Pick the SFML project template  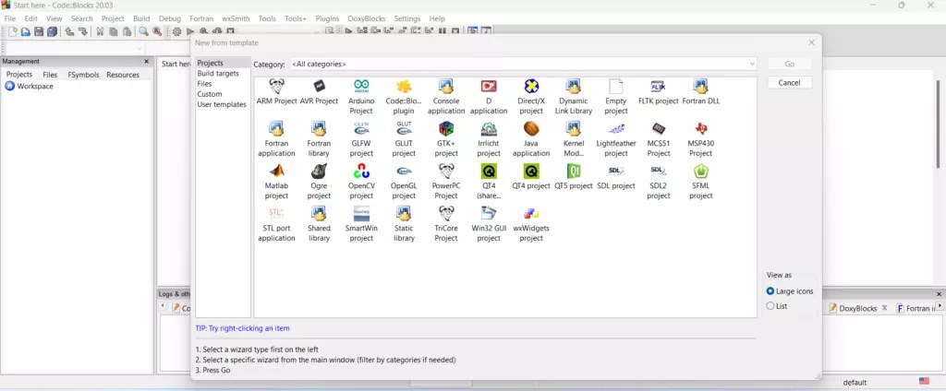tap(701, 182)
